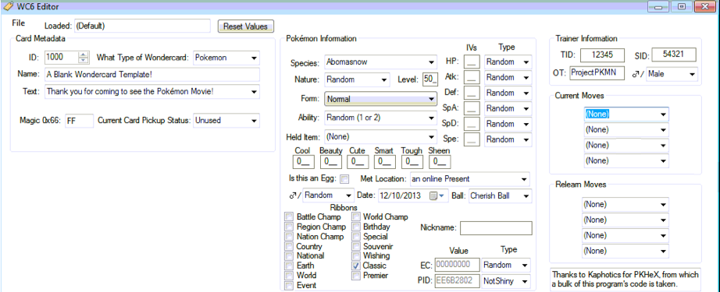This screenshot has width=720, height=292.
Task: Open the second Current Moves dropdown
Action: coord(626,130)
